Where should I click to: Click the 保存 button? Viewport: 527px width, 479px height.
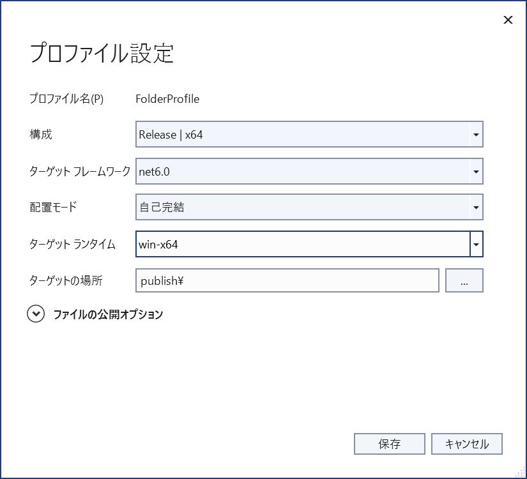click(389, 444)
